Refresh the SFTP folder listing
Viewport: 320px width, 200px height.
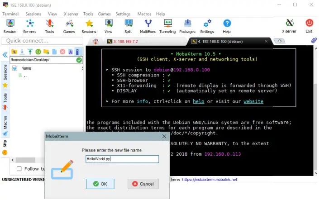tap(38, 52)
